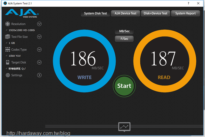Switch to Disk+Device Test tab
This screenshot has width=205, height=137.
pos(155,13)
